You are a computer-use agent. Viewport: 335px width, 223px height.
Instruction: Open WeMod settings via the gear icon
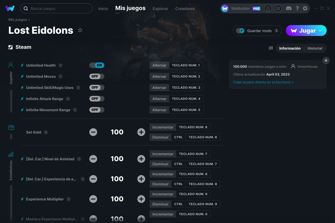(x=305, y=8)
